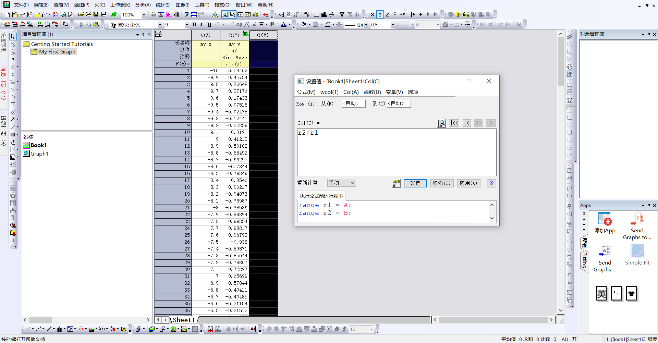Click the fill color paint bucket swatch
The height and width of the screenshot is (343, 658).
pos(304,24)
